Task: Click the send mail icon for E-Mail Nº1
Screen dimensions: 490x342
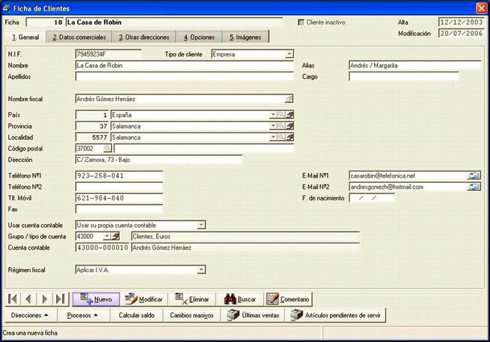Action: [474, 176]
